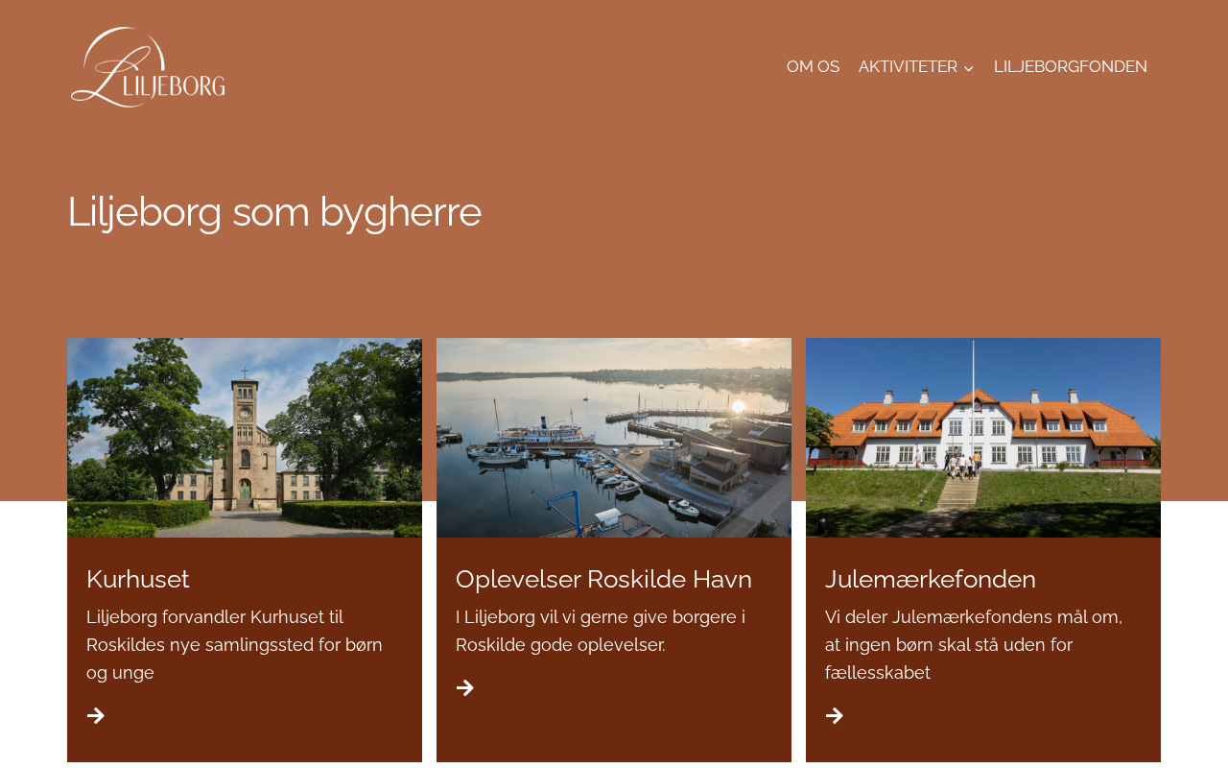
Task: Go to the LILJEBORGFONDEN page
Action: (x=1071, y=66)
